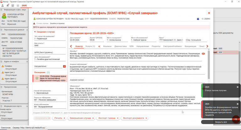This screenshot has width=241, height=130.
Task: Open the notifications bell
Action: click(8, 6)
